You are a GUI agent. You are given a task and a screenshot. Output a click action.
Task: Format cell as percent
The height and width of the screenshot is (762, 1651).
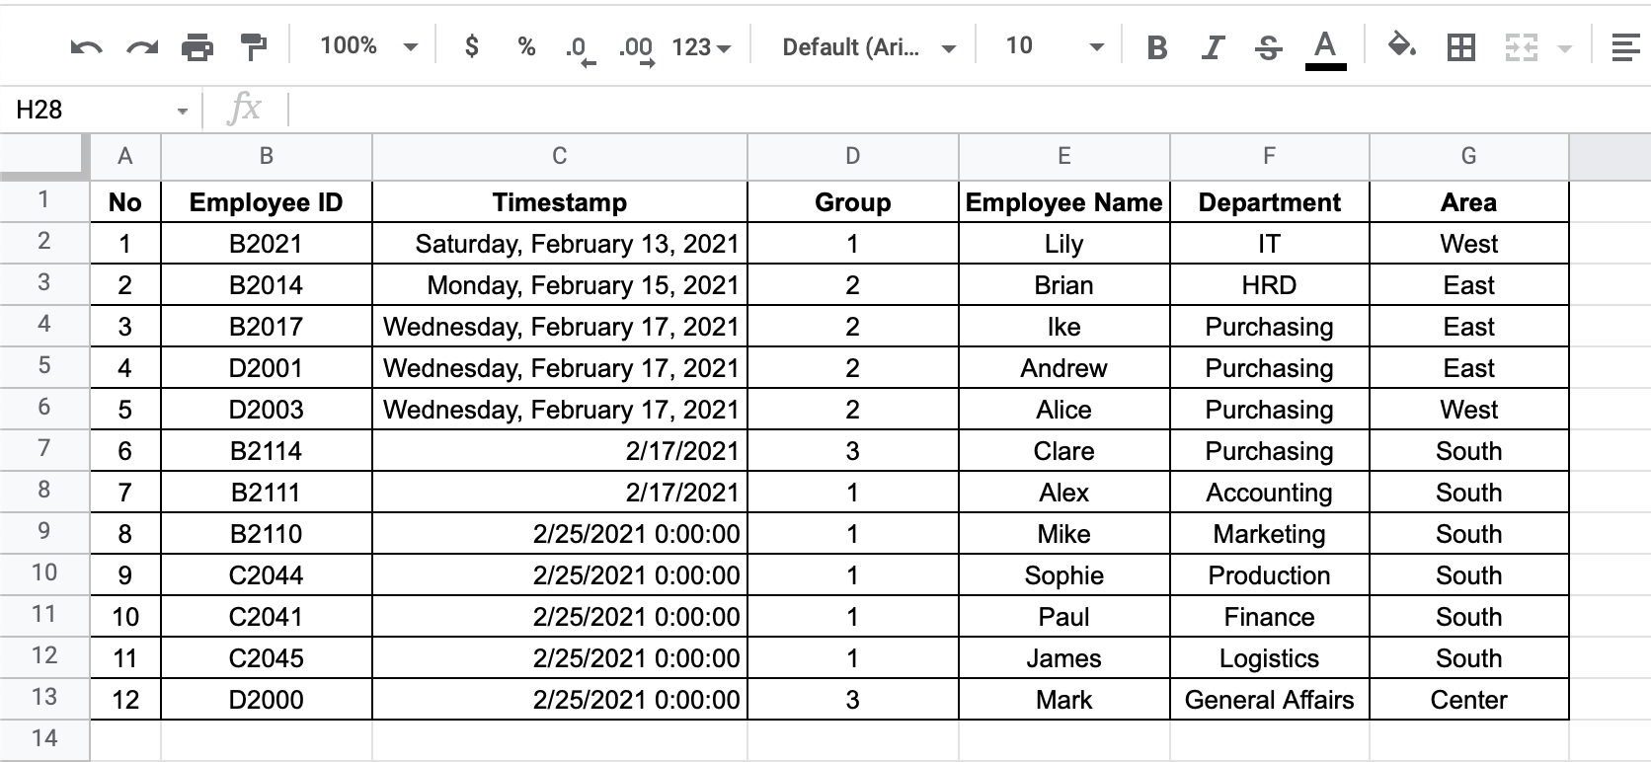(525, 45)
